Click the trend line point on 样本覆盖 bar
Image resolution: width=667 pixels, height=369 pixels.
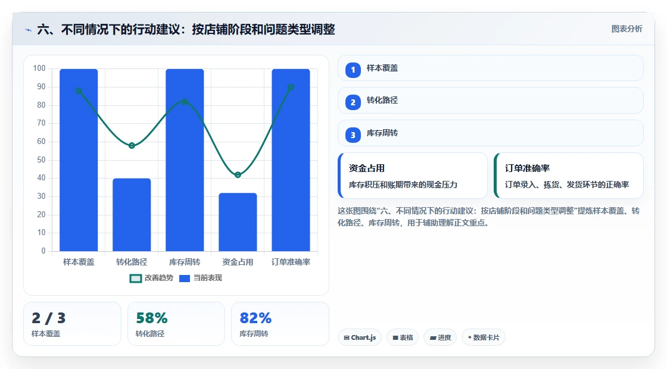click(x=79, y=91)
